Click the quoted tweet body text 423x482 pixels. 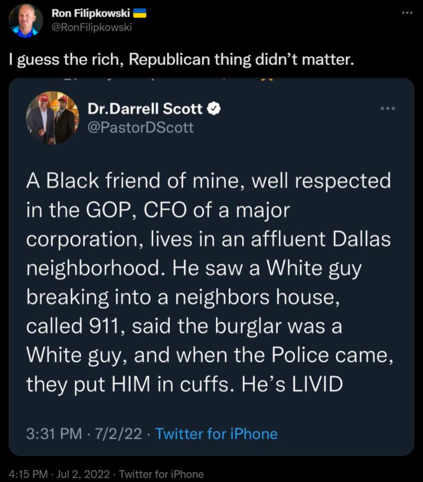point(208,281)
